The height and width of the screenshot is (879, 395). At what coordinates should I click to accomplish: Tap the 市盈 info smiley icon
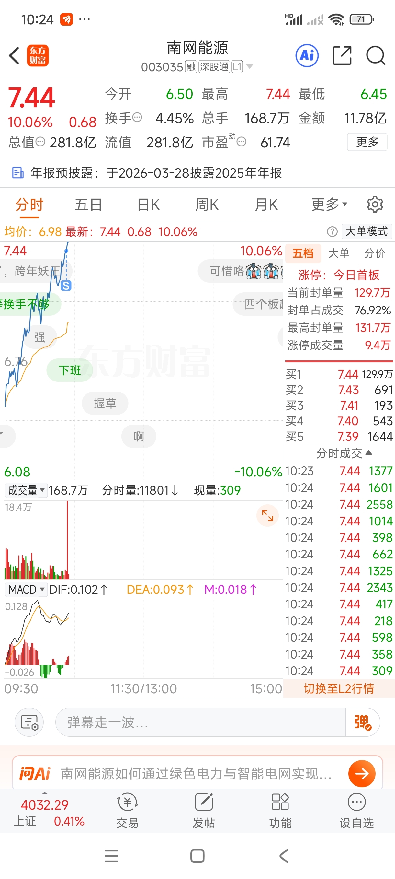241,142
